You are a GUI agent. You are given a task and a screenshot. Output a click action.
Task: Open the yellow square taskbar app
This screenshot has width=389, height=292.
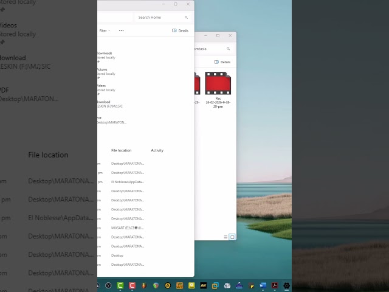click(x=191, y=285)
